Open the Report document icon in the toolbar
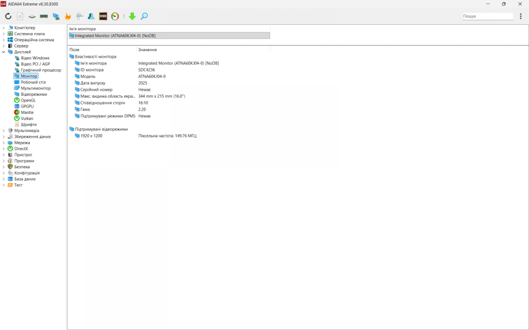 point(20,16)
